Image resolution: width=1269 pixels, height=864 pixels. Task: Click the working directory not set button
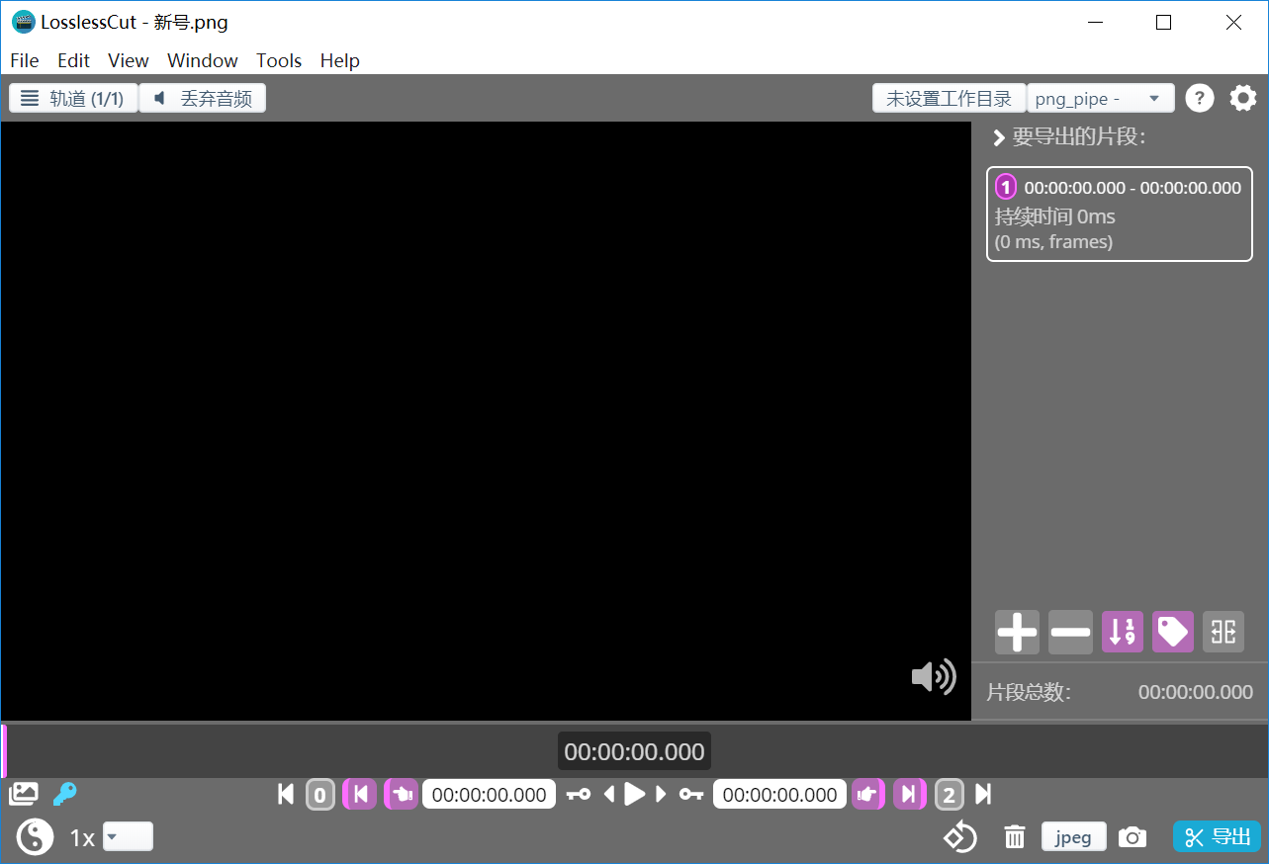pyautogui.click(x=949, y=99)
